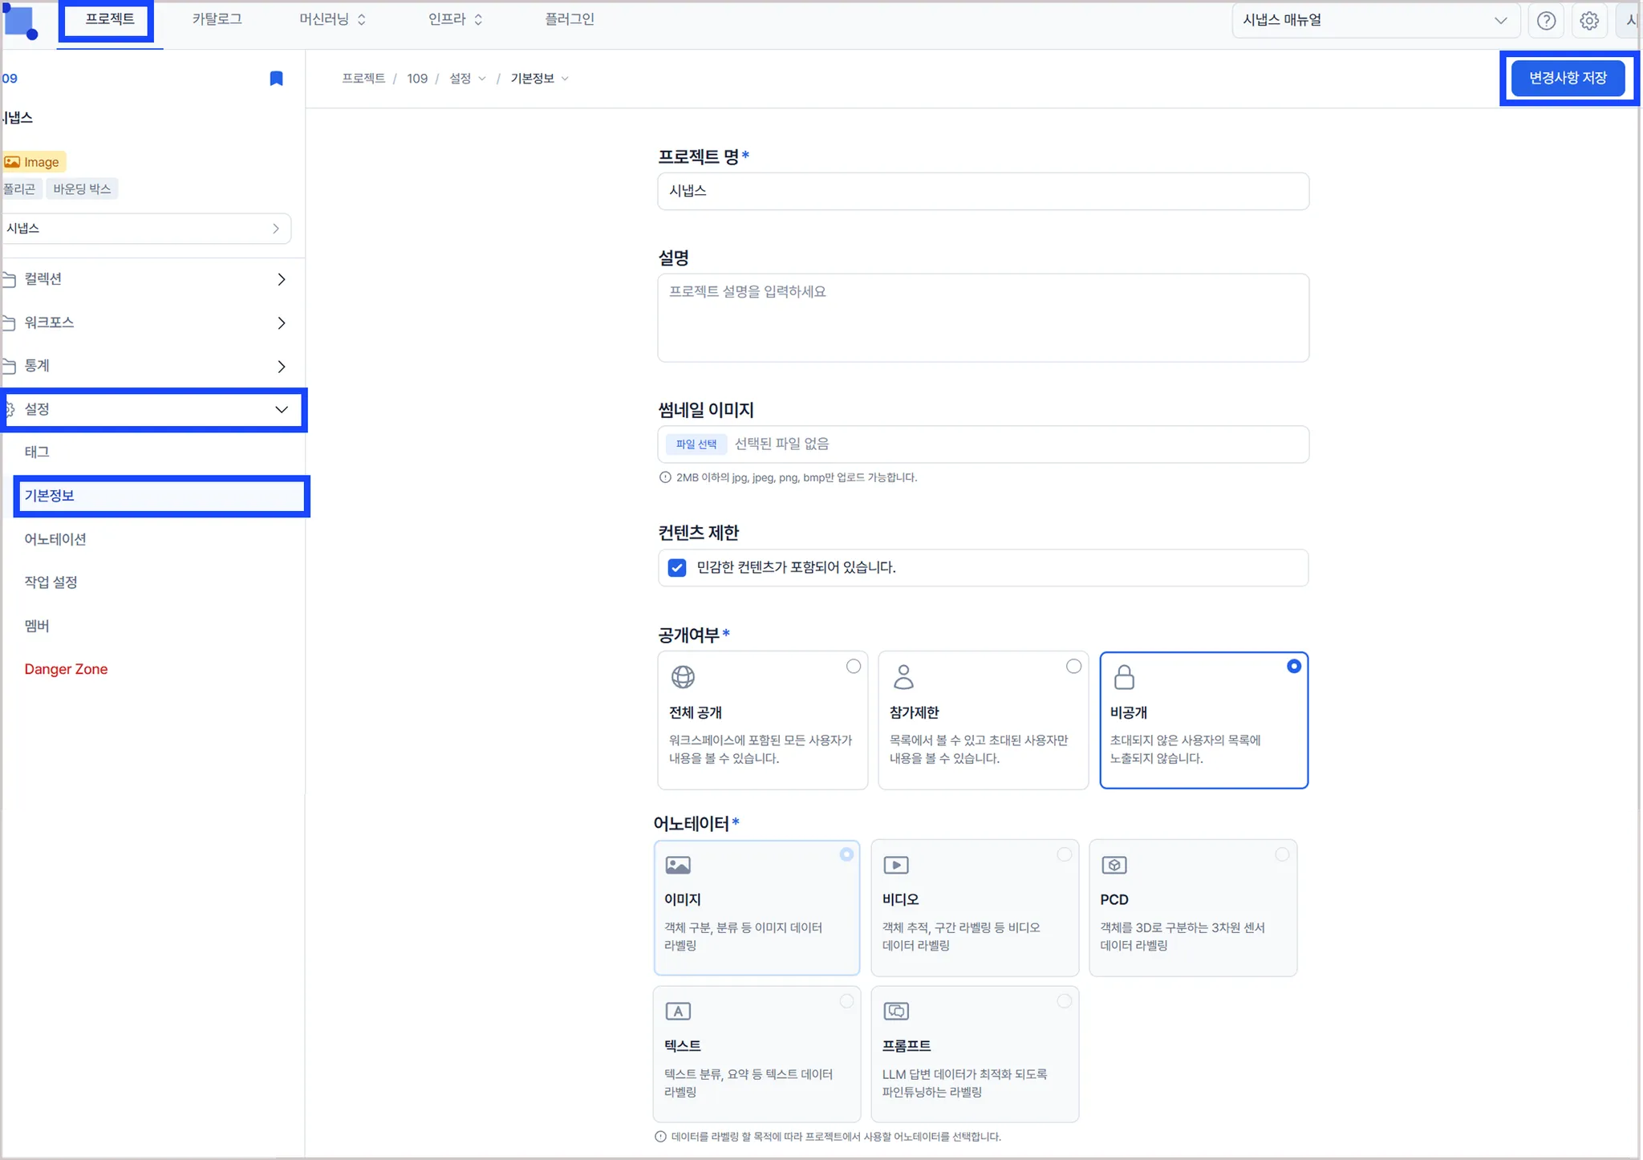The image size is (1643, 1160).
Task: Open the Danger Zone settings link
Action: pos(66,669)
